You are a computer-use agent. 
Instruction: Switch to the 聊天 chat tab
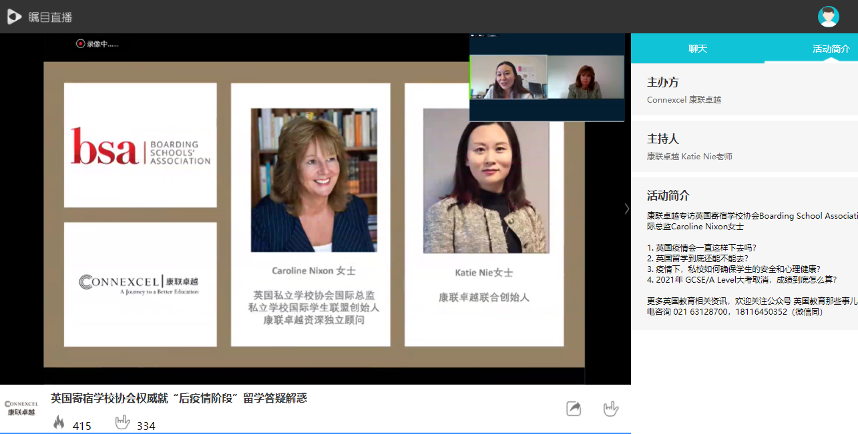click(698, 49)
